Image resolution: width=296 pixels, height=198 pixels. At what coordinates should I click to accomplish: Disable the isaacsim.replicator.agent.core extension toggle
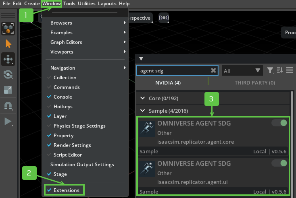(279, 123)
